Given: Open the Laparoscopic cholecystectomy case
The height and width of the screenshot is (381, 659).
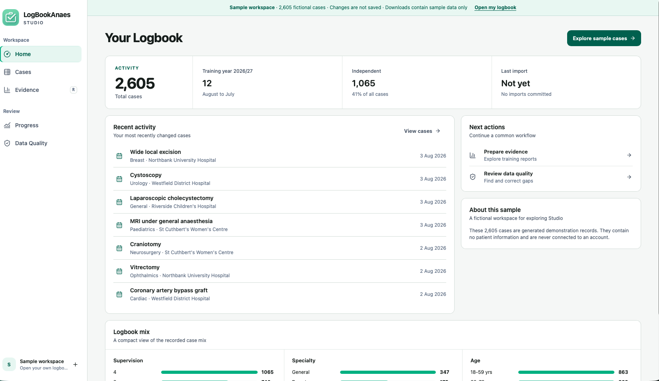Looking at the screenshot, I should pyautogui.click(x=280, y=202).
